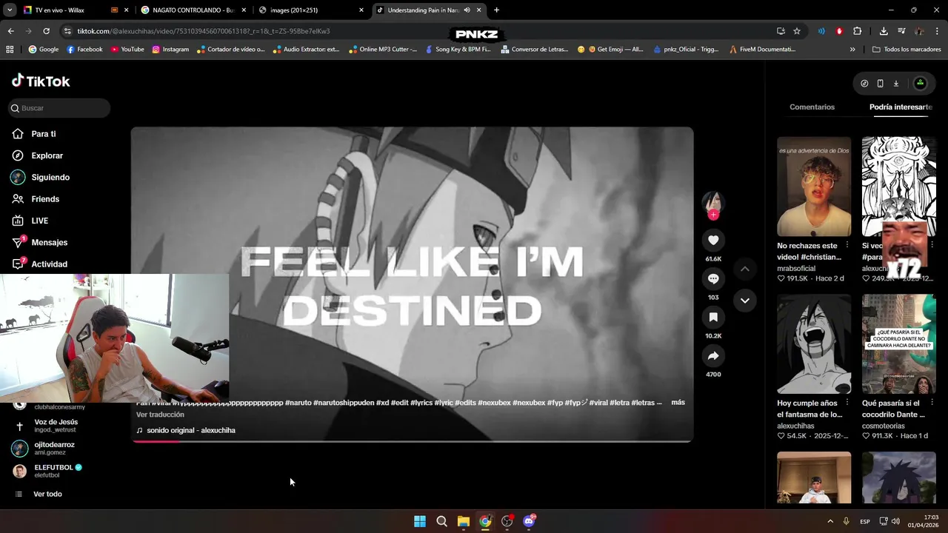
Task: Open Mensajes inbox
Action: click(x=50, y=242)
